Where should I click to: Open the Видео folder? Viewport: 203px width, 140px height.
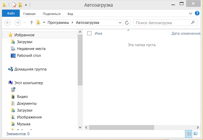tap(22, 97)
